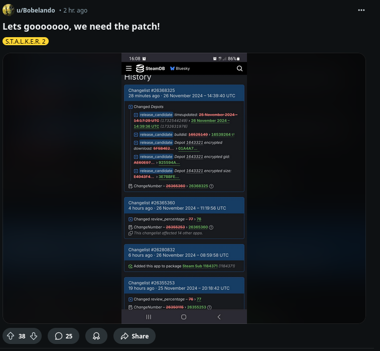
Task: Click the Bluesky butterfly link
Action: 180,68
